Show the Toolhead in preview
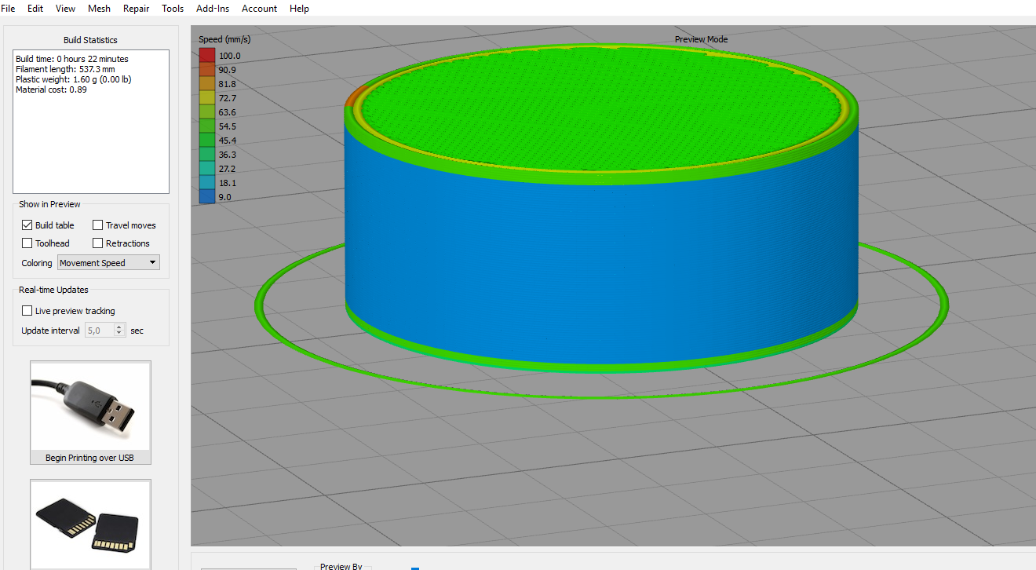 click(27, 243)
